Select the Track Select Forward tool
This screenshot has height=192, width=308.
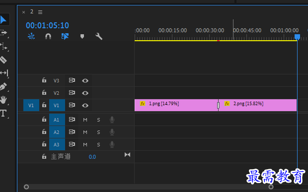4,33
